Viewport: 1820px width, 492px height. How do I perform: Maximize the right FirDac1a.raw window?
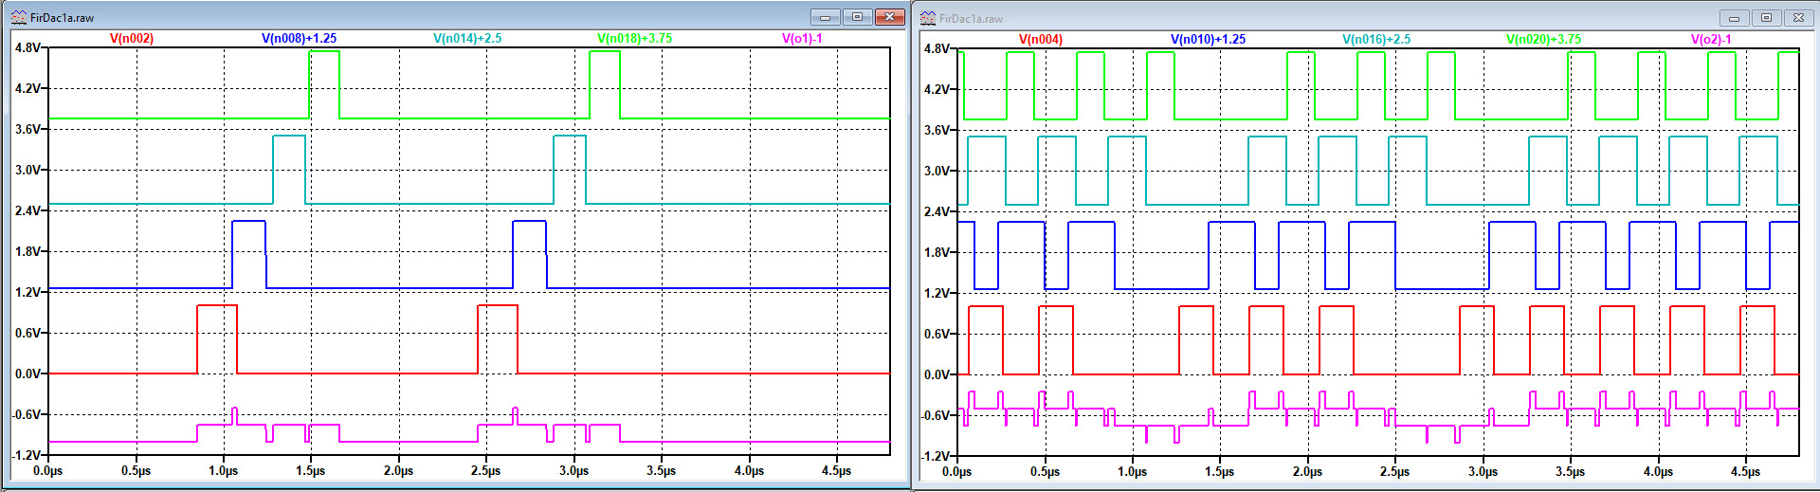point(1766,18)
